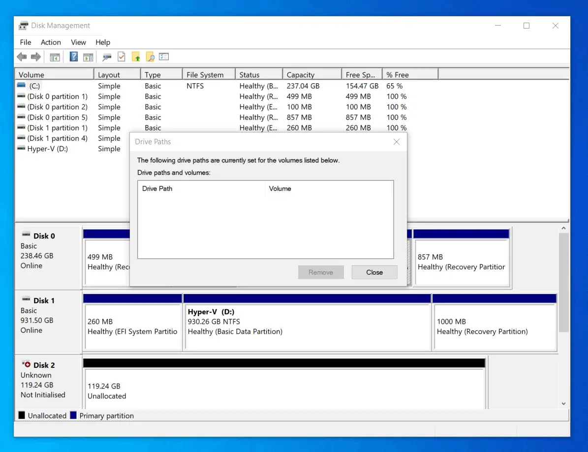Click the scroll up arrow in disk pane
588x452 pixels.
point(563,228)
